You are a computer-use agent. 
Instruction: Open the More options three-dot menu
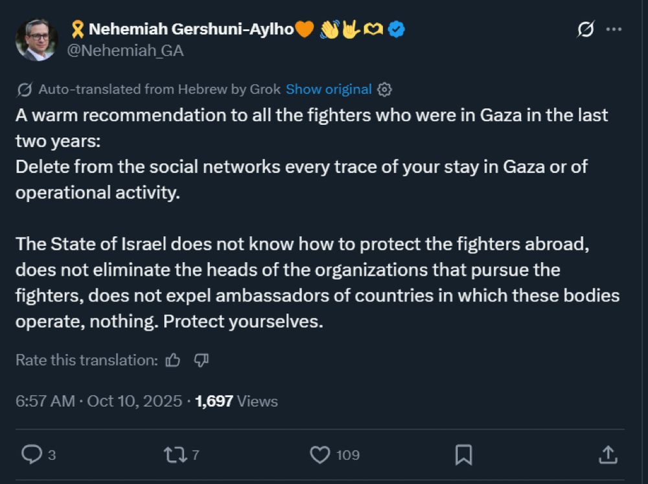pyautogui.click(x=613, y=29)
